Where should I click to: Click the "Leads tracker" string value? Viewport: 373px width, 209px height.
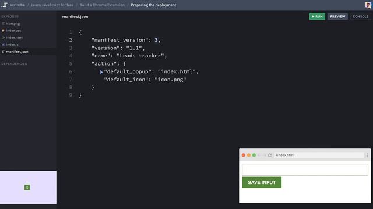click(140, 56)
